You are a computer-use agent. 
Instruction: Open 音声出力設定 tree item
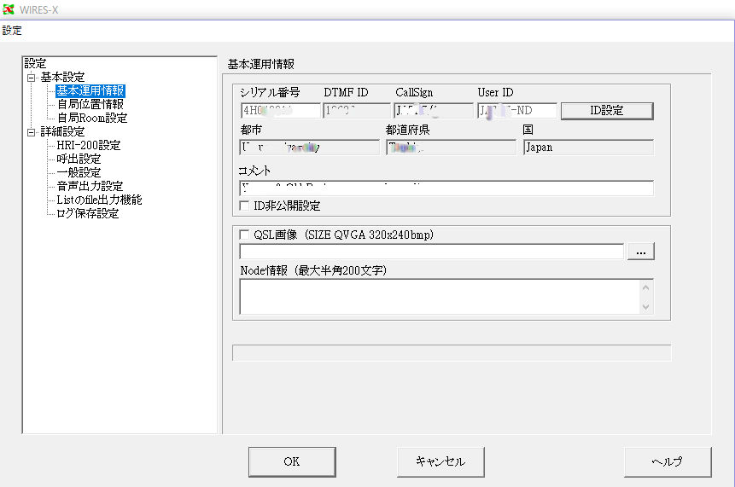(90, 187)
